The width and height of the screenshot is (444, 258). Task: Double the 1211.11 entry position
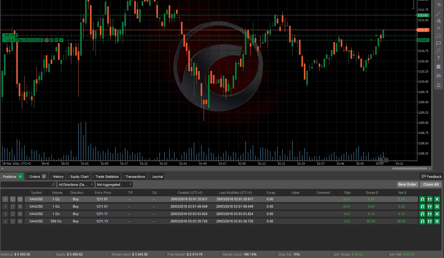click(x=430, y=214)
